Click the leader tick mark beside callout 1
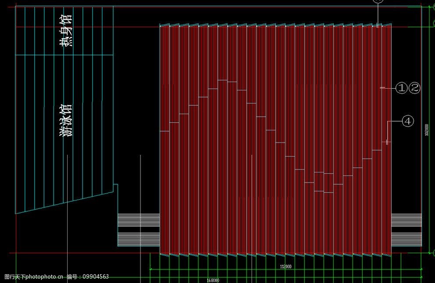This screenshot has width=435, height=283. (383, 88)
